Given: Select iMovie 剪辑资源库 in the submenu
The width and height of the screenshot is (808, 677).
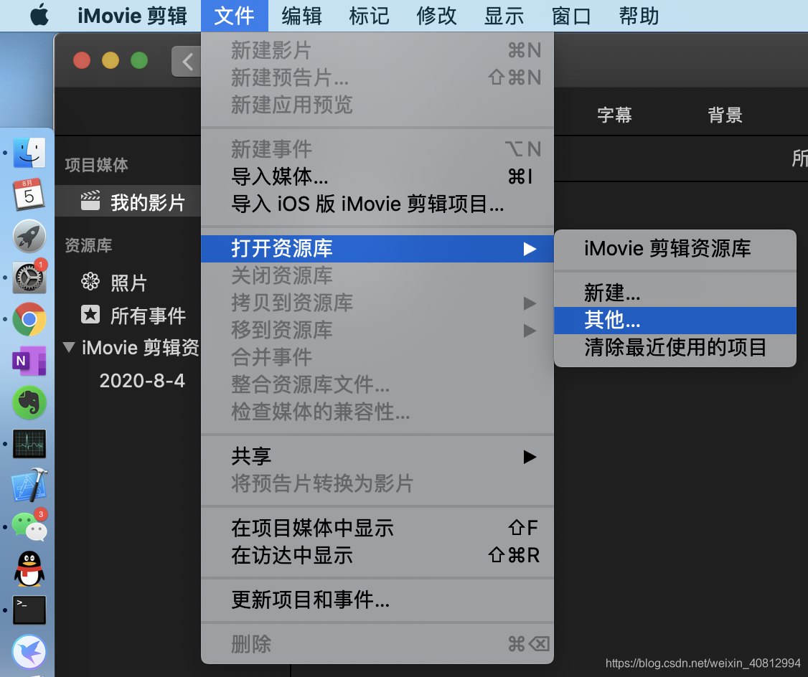Looking at the screenshot, I should (675, 248).
